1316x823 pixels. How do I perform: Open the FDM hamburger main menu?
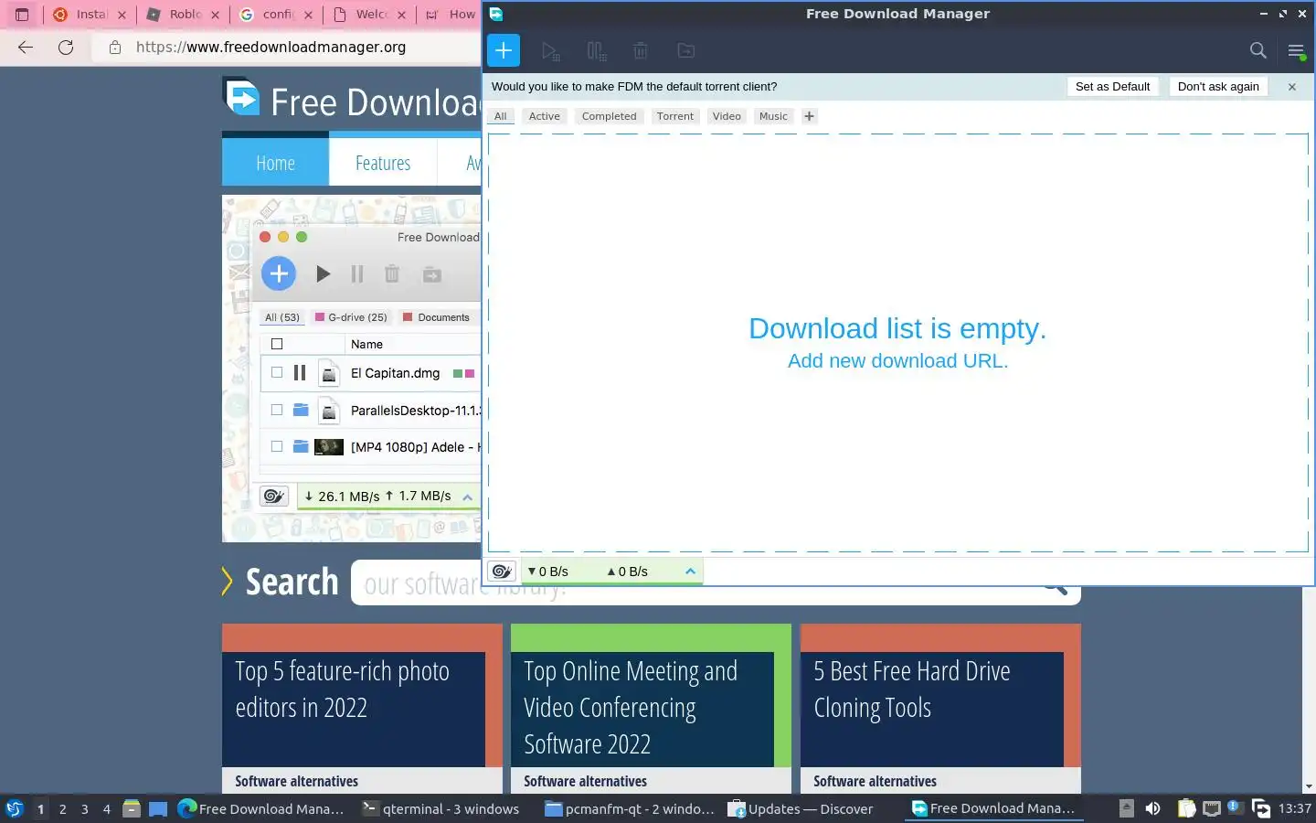click(x=1296, y=51)
